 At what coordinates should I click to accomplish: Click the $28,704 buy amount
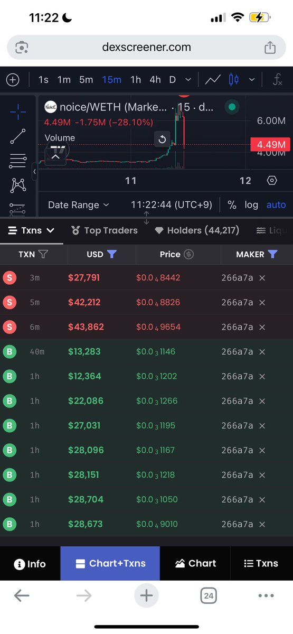[x=86, y=499]
